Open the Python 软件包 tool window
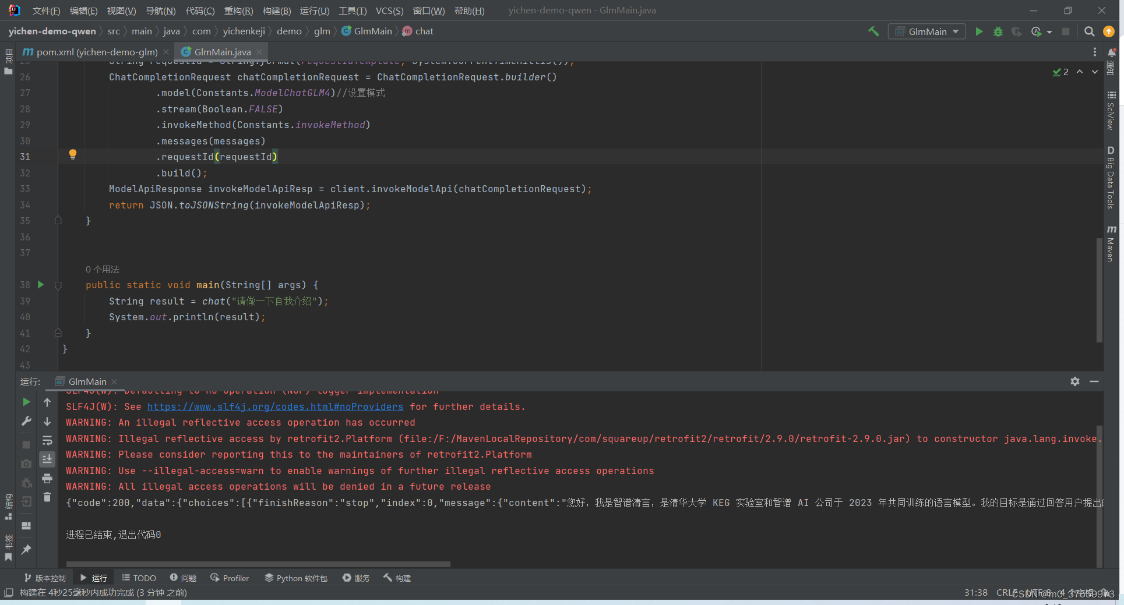The height and width of the screenshot is (605, 1124). pos(296,578)
